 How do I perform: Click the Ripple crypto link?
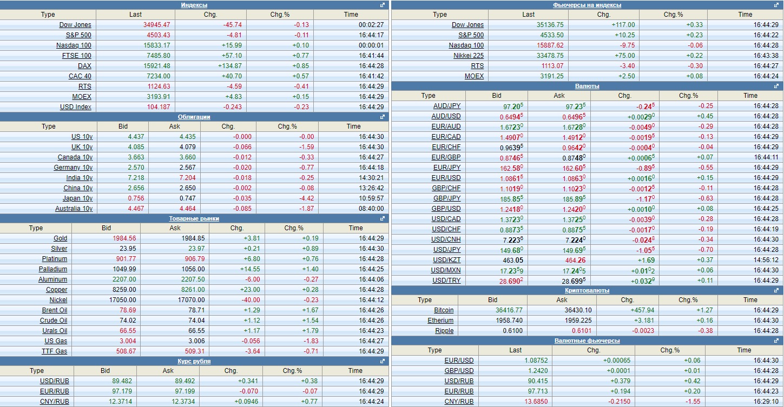(x=444, y=331)
